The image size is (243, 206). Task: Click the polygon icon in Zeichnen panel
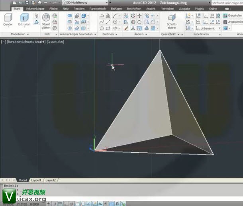click(102, 28)
